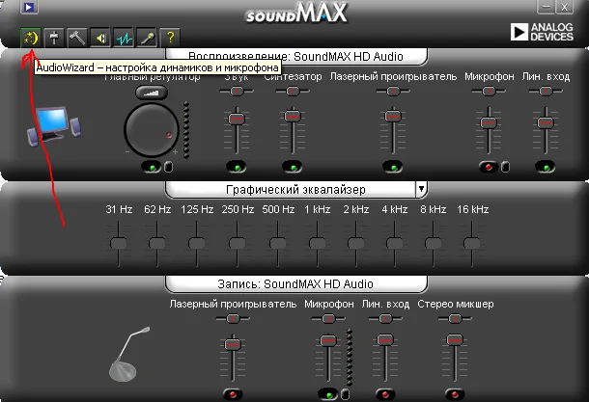The height and width of the screenshot is (402, 589).
Task: Click Звук balance slider thumb
Action: coord(237,92)
